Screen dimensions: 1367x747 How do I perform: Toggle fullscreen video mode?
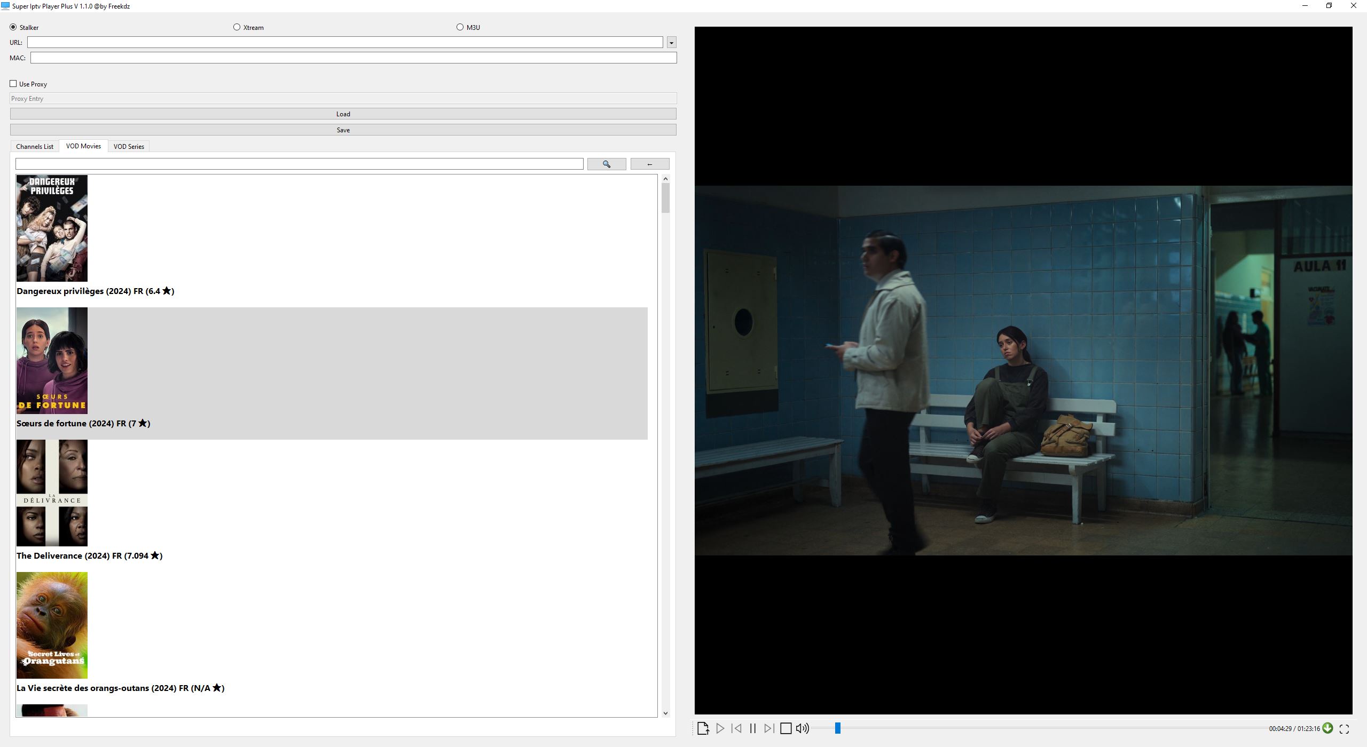[1345, 729]
